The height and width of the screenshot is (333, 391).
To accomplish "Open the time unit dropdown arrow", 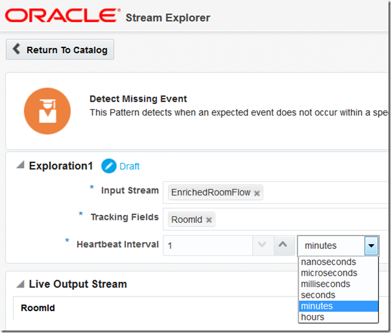I will click(x=372, y=245).
